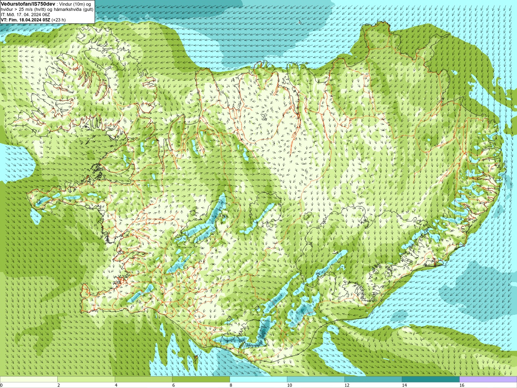This screenshot has height=388, width=517.
Task: Click the legend scale label "14"
Action: point(404,385)
